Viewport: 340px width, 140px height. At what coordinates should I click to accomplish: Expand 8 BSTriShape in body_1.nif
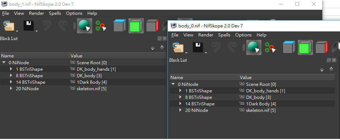pos(11,75)
